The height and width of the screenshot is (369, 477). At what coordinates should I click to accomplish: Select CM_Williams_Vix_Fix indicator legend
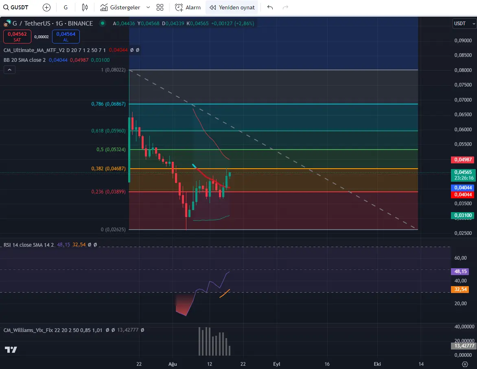(x=53, y=330)
